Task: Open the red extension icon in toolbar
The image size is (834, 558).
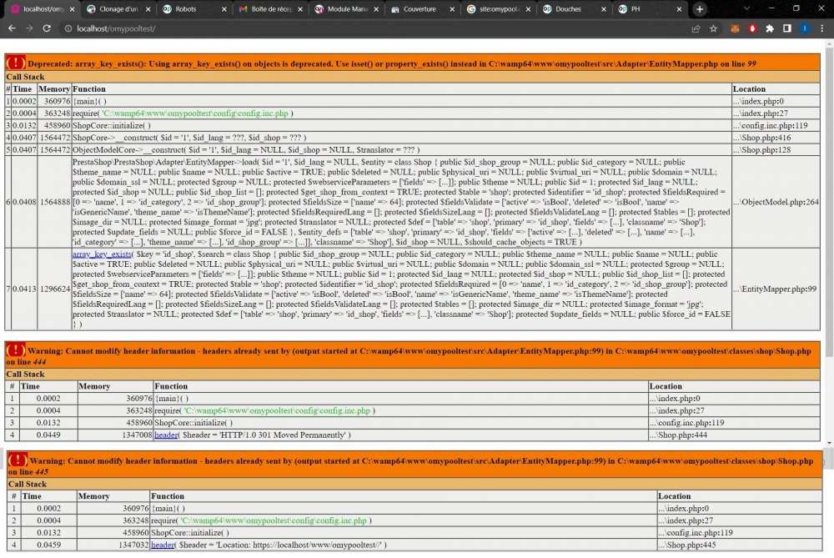Action: 752,28
